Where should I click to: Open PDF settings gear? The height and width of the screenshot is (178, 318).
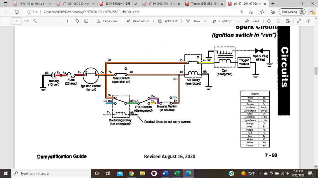308,21
